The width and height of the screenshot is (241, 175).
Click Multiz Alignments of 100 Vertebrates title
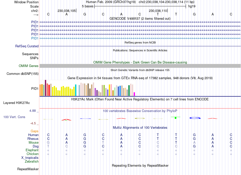click(x=140, y=127)
